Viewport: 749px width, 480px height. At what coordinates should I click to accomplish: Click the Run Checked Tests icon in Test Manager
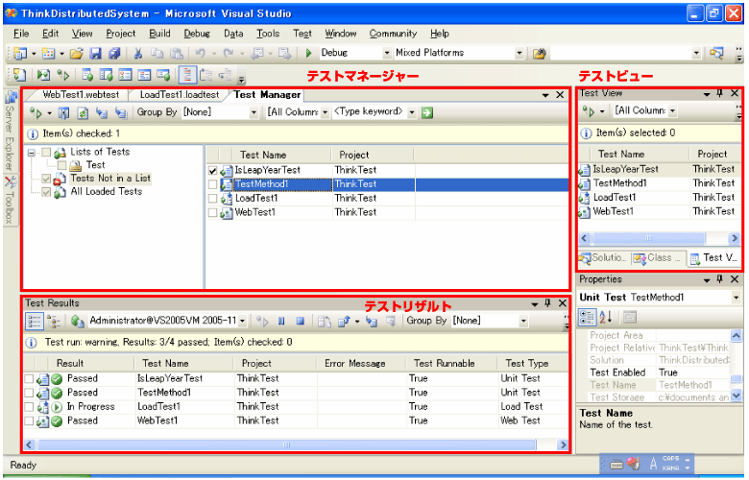point(36,112)
